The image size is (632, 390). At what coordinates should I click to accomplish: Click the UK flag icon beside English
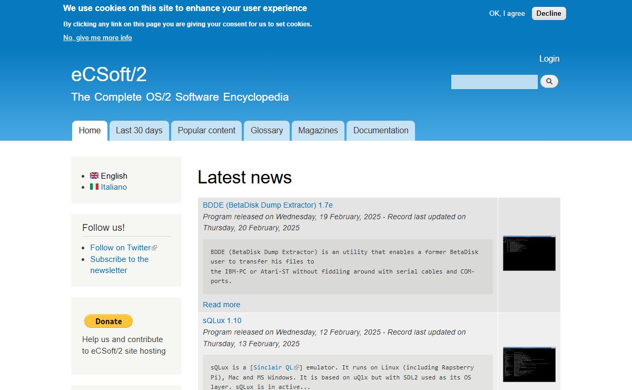pos(94,175)
